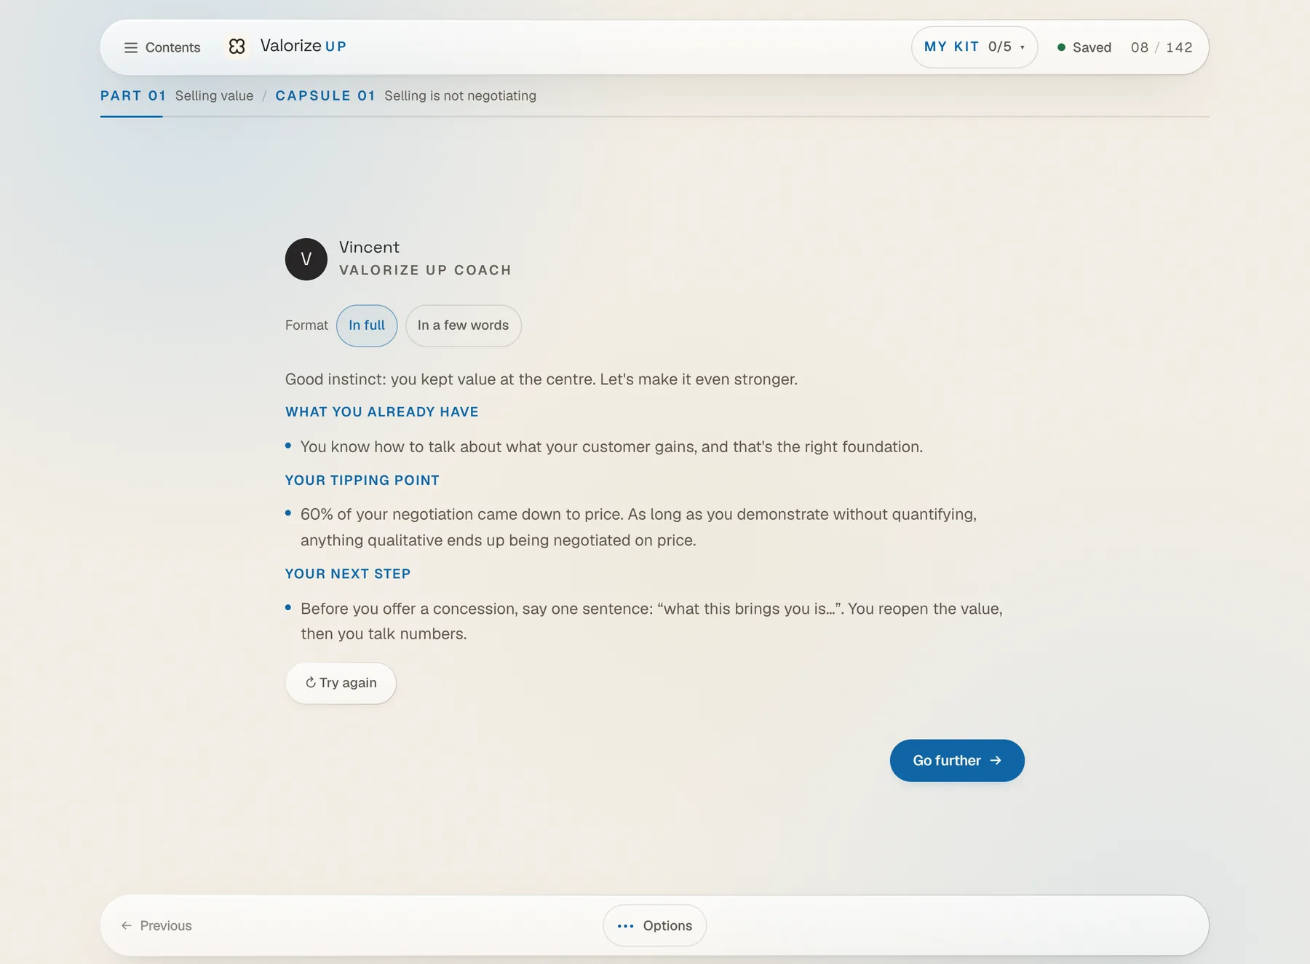Switch format to In a few words
Viewport: 1310px width, 964px height.
pos(463,325)
